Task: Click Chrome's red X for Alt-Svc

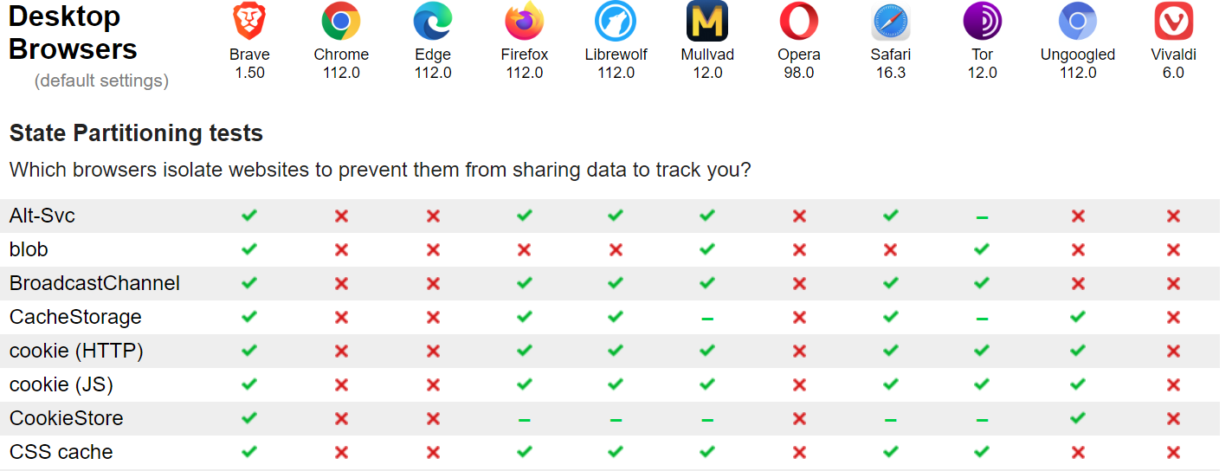Action: click(x=341, y=216)
